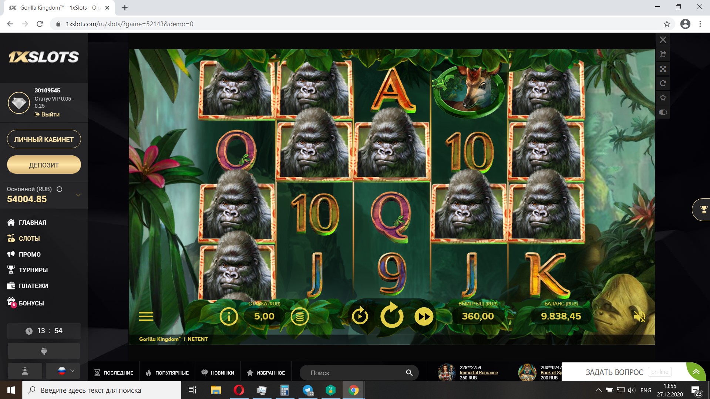
Task: Open the slot game hamburger menu
Action: (x=146, y=317)
